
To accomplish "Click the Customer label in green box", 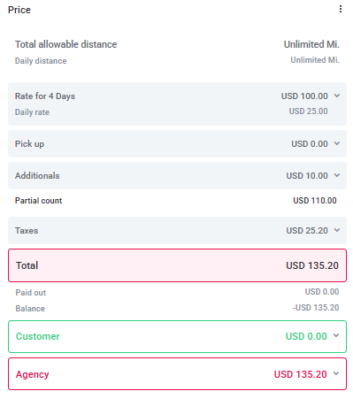I will 38,336.
